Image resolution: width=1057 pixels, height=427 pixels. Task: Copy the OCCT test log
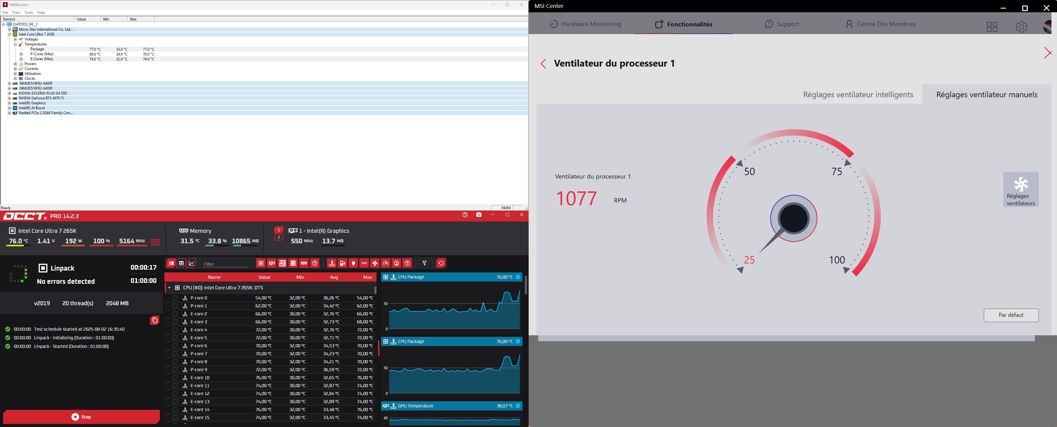155,321
